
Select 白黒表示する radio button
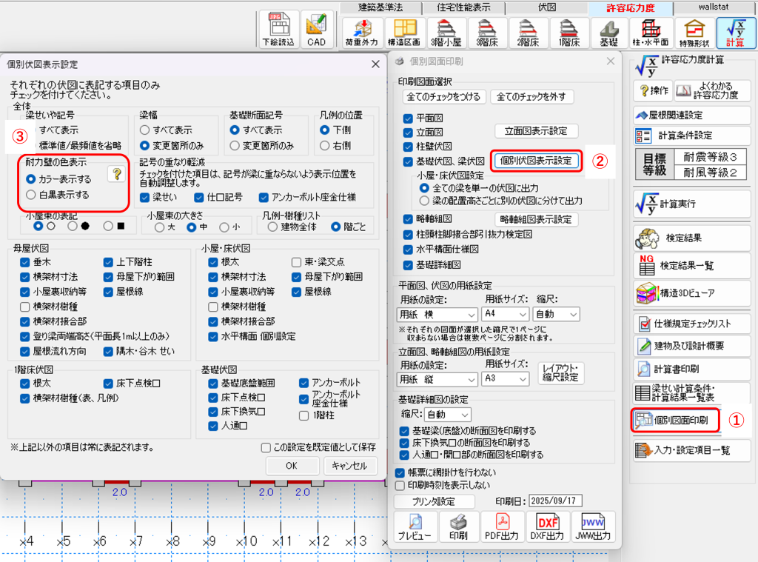[31, 195]
